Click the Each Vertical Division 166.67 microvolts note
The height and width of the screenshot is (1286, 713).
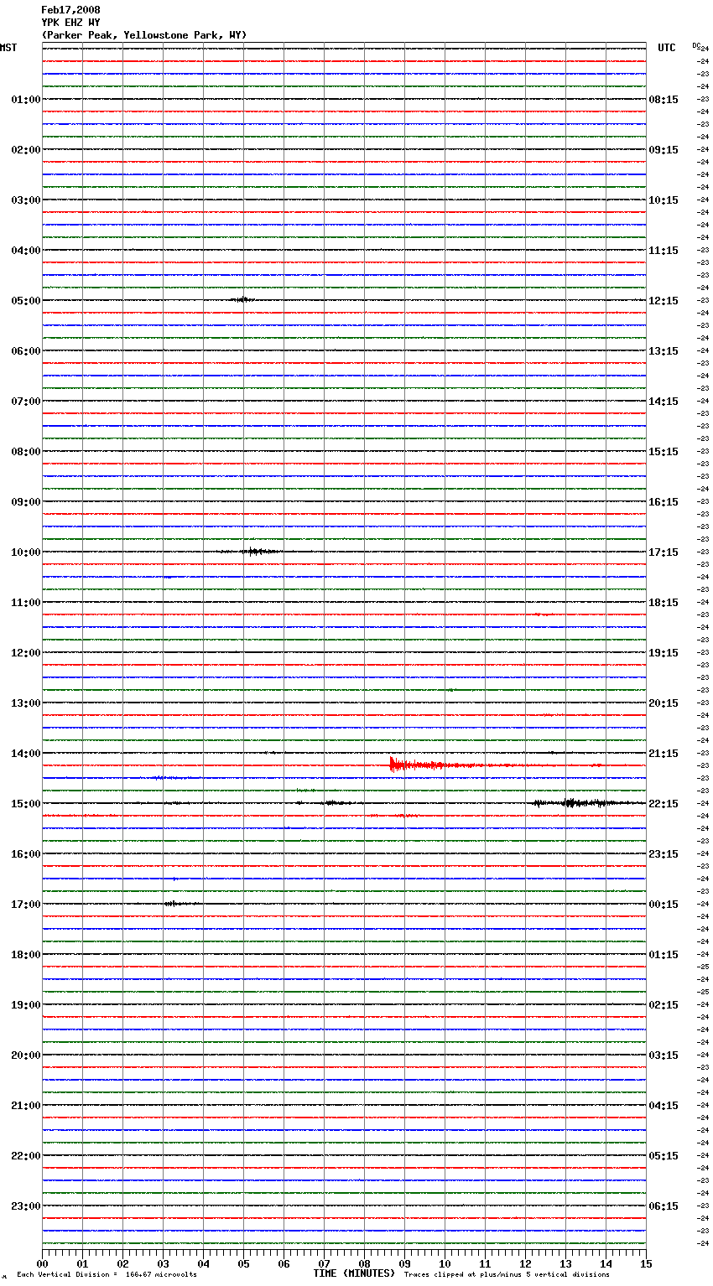click(x=107, y=1275)
